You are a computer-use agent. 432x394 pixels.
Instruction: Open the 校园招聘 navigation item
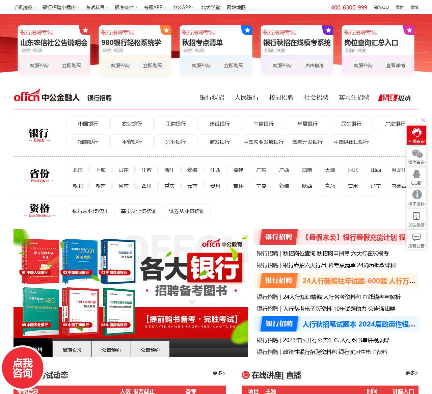281,98
